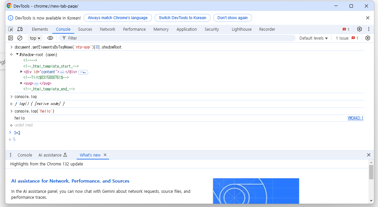Open the Lighthouse tab

(242, 29)
